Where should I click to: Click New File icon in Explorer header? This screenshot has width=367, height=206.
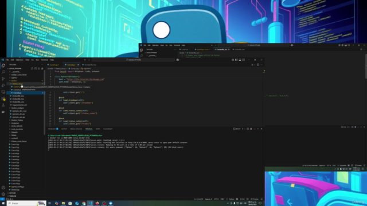[32, 69]
